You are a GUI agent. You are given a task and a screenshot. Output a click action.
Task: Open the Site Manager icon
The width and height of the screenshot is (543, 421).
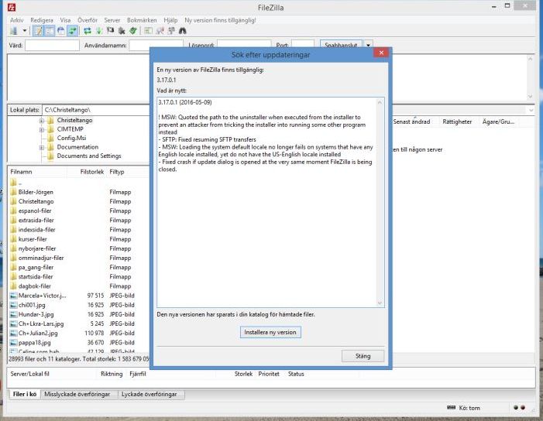pyautogui.click(x=14, y=31)
